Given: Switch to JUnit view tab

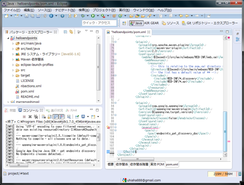Looking at the screenshot, I should (71, 110).
